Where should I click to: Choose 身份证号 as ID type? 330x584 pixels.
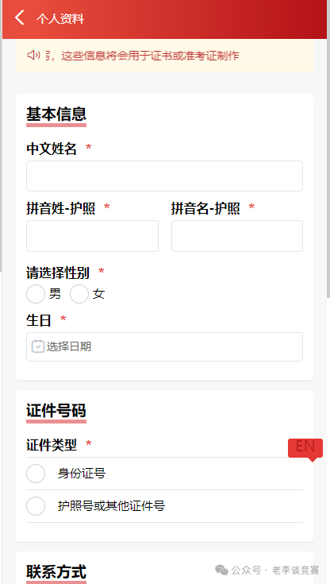(164, 474)
